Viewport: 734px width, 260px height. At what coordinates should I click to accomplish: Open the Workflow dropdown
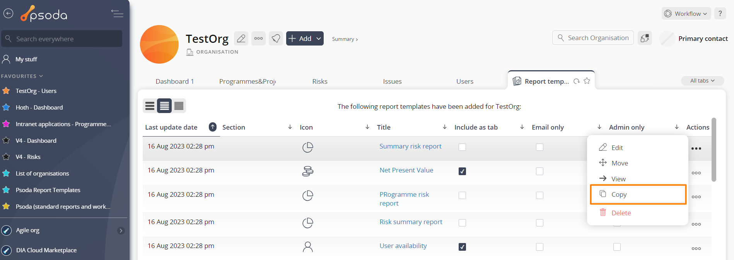point(686,14)
